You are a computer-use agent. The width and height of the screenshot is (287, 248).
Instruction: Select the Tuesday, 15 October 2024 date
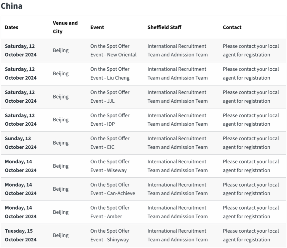[x=21, y=235]
